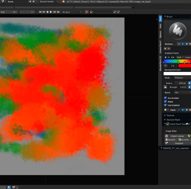
Task: Click the Blender logo in info header
Action: coord(63,1)
